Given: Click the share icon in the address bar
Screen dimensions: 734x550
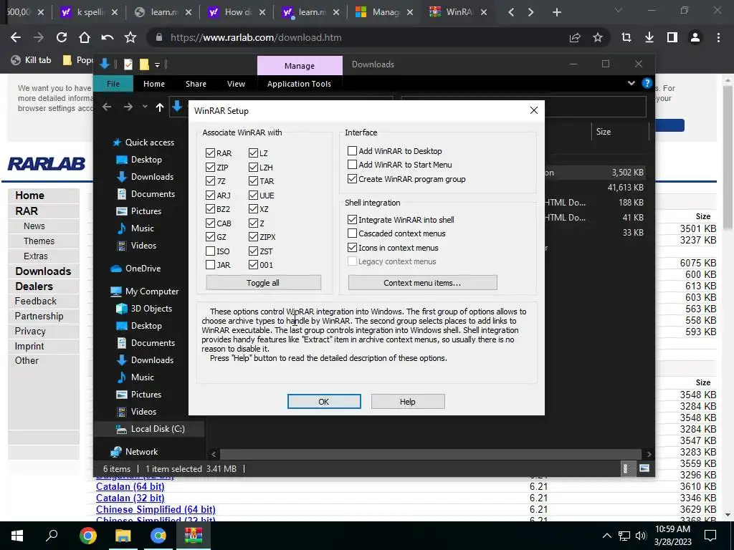Looking at the screenshot, I should (575, 37).
